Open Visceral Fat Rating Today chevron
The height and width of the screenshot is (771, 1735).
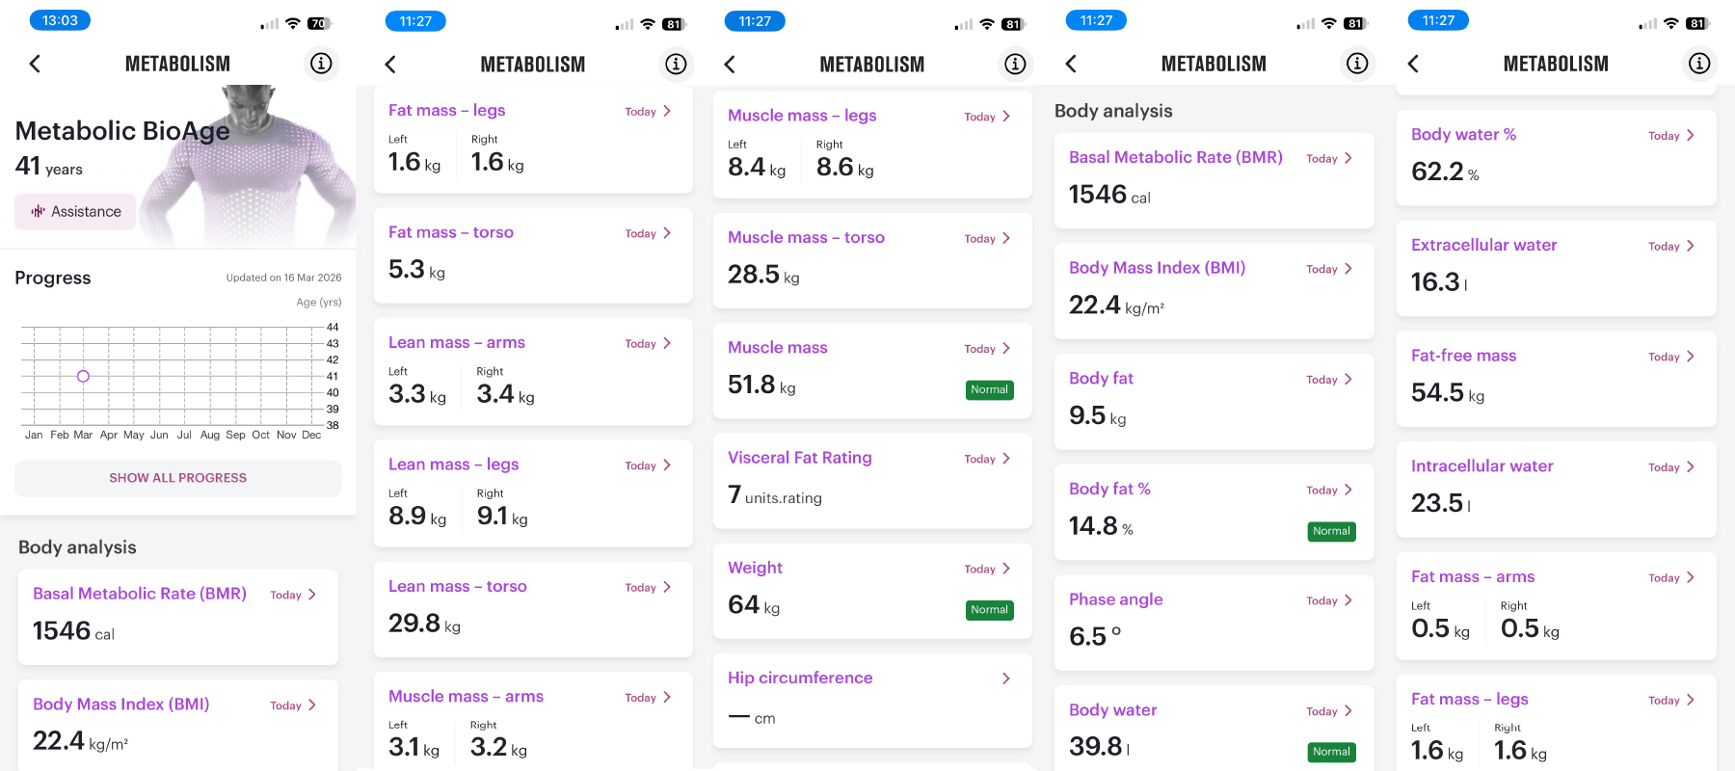tap(1006, 459)
